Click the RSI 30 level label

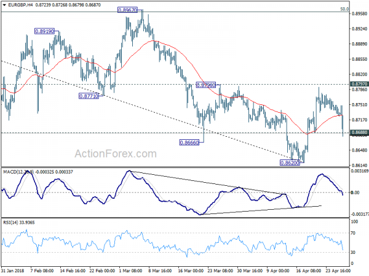(353, 252)
